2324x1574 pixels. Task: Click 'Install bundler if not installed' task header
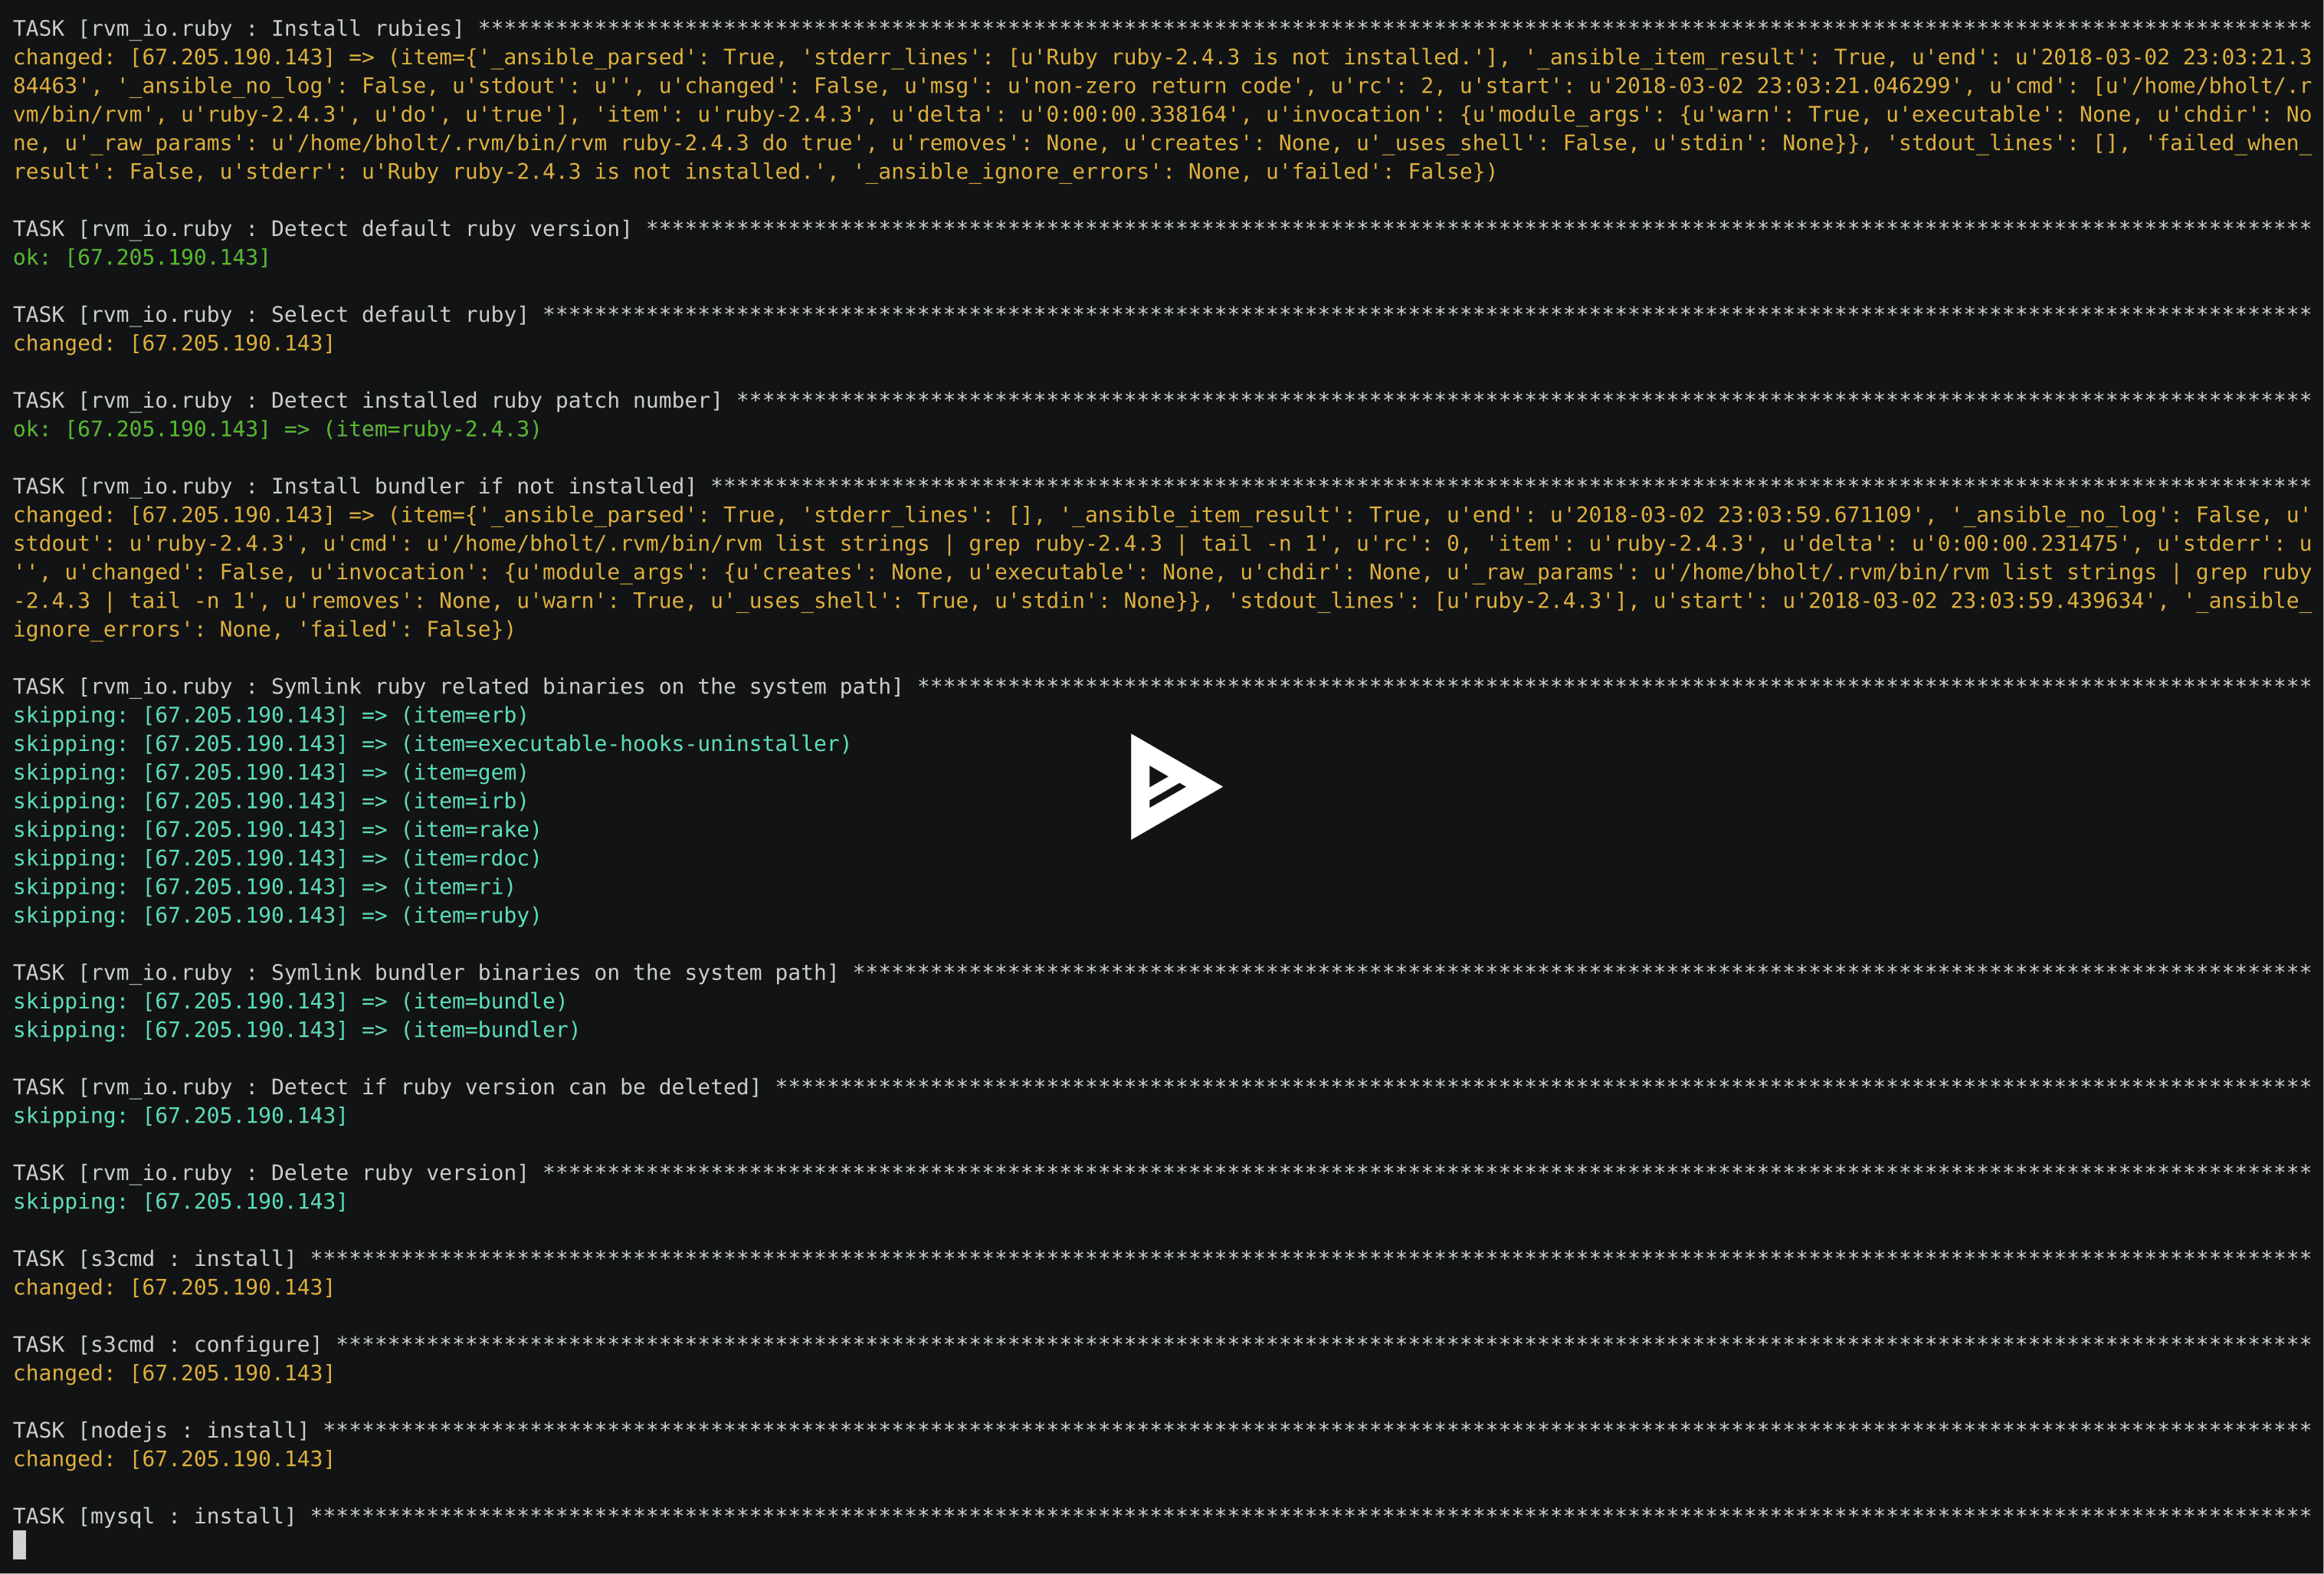[x=354, y=486]
